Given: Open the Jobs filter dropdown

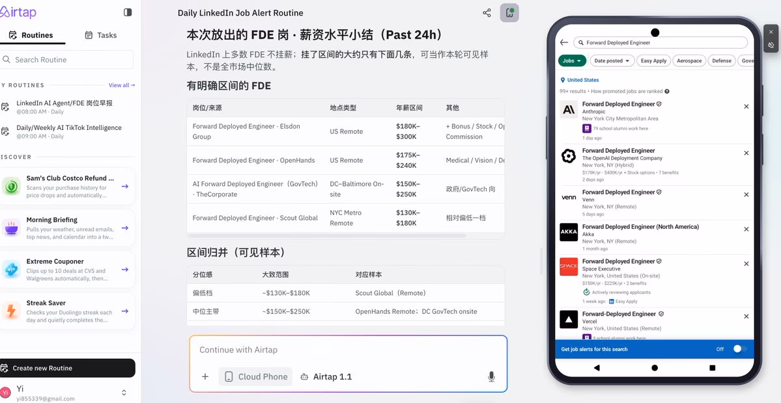Looking at the screenshot, I should 572,60.
